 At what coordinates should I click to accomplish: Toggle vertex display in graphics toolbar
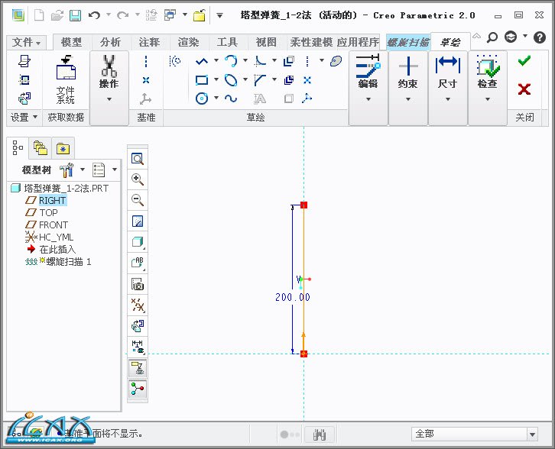coord(138,389)
